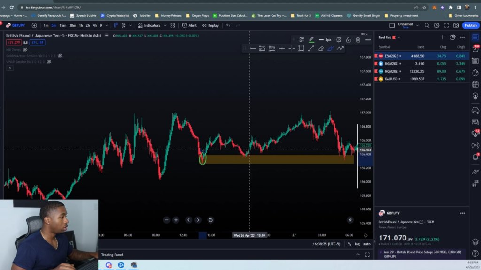Select the eraser tool in the drawing toolbar

click(321, 48)
